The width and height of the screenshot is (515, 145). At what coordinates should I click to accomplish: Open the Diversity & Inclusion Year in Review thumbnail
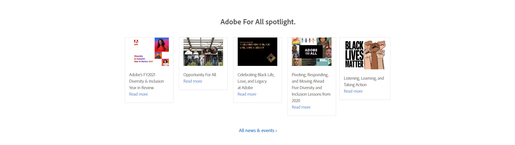tap(149, 52)
